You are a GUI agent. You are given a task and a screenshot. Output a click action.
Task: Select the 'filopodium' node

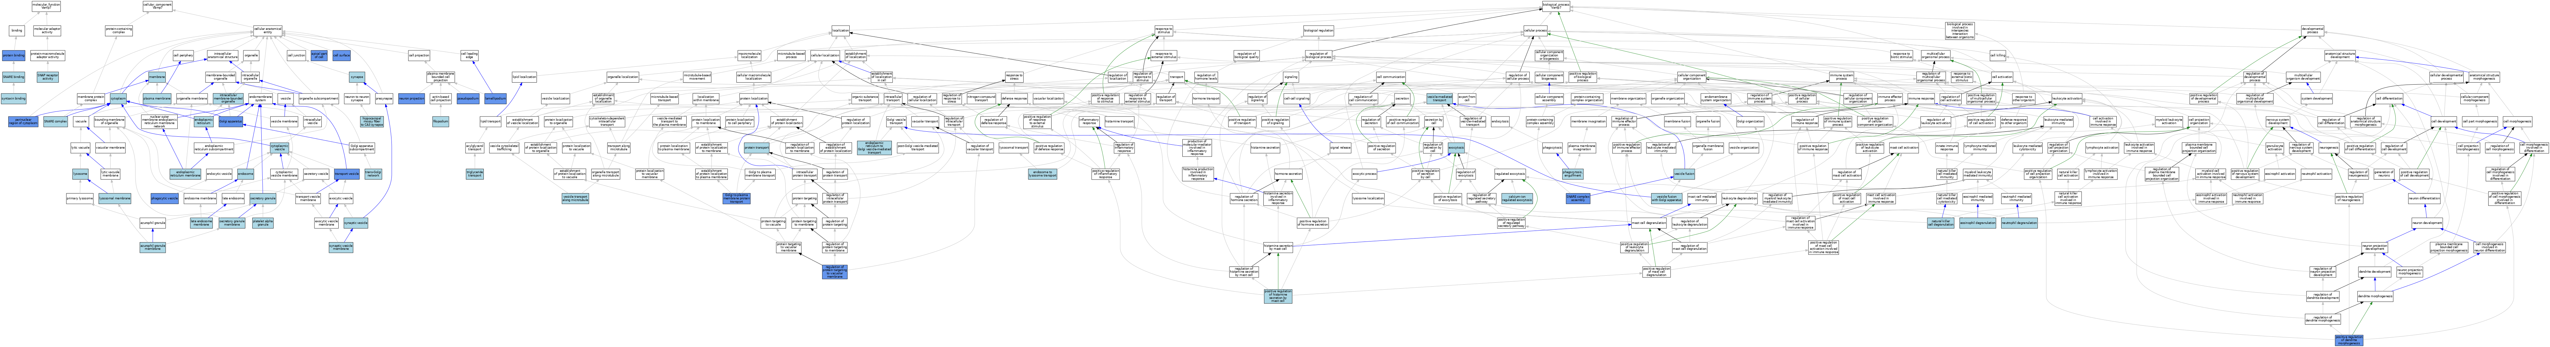click(441, 122)
